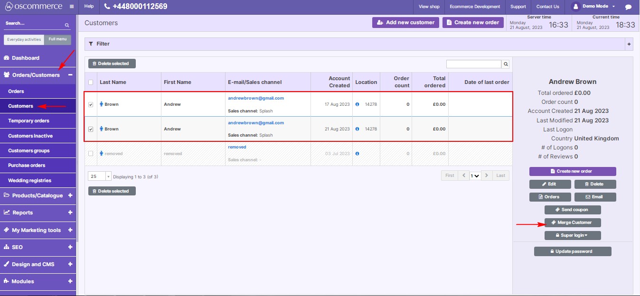Expand the Super login dropdown

tap(573, 235)
